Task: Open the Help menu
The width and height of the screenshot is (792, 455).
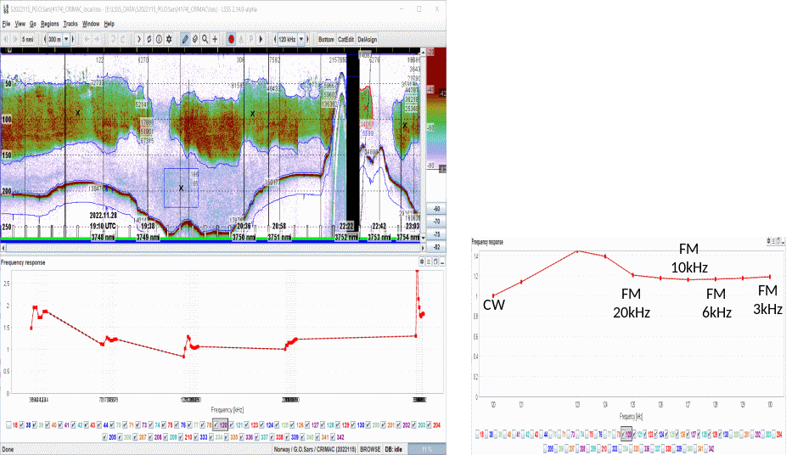Action: tap(110, 24)
